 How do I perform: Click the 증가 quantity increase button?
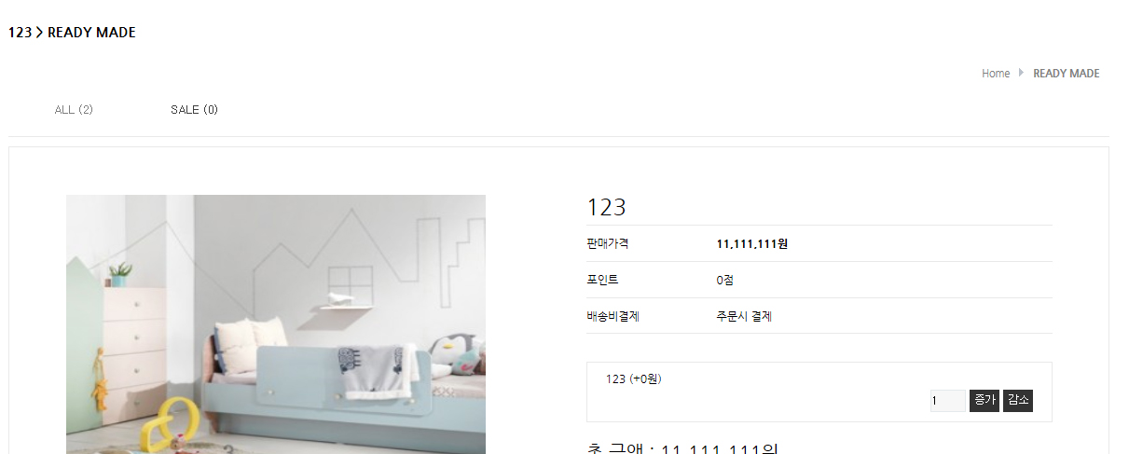[x=984, y=400]
